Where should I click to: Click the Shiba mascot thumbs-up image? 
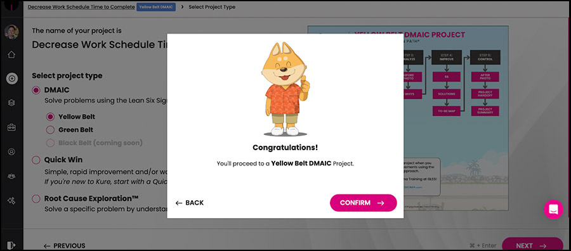(285, 89)
